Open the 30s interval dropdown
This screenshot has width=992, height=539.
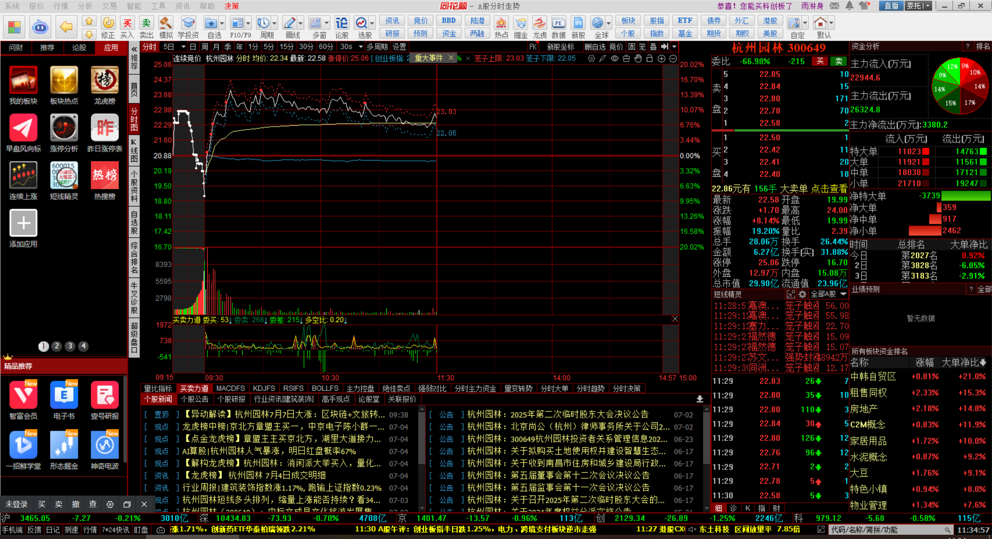point(360,47)
